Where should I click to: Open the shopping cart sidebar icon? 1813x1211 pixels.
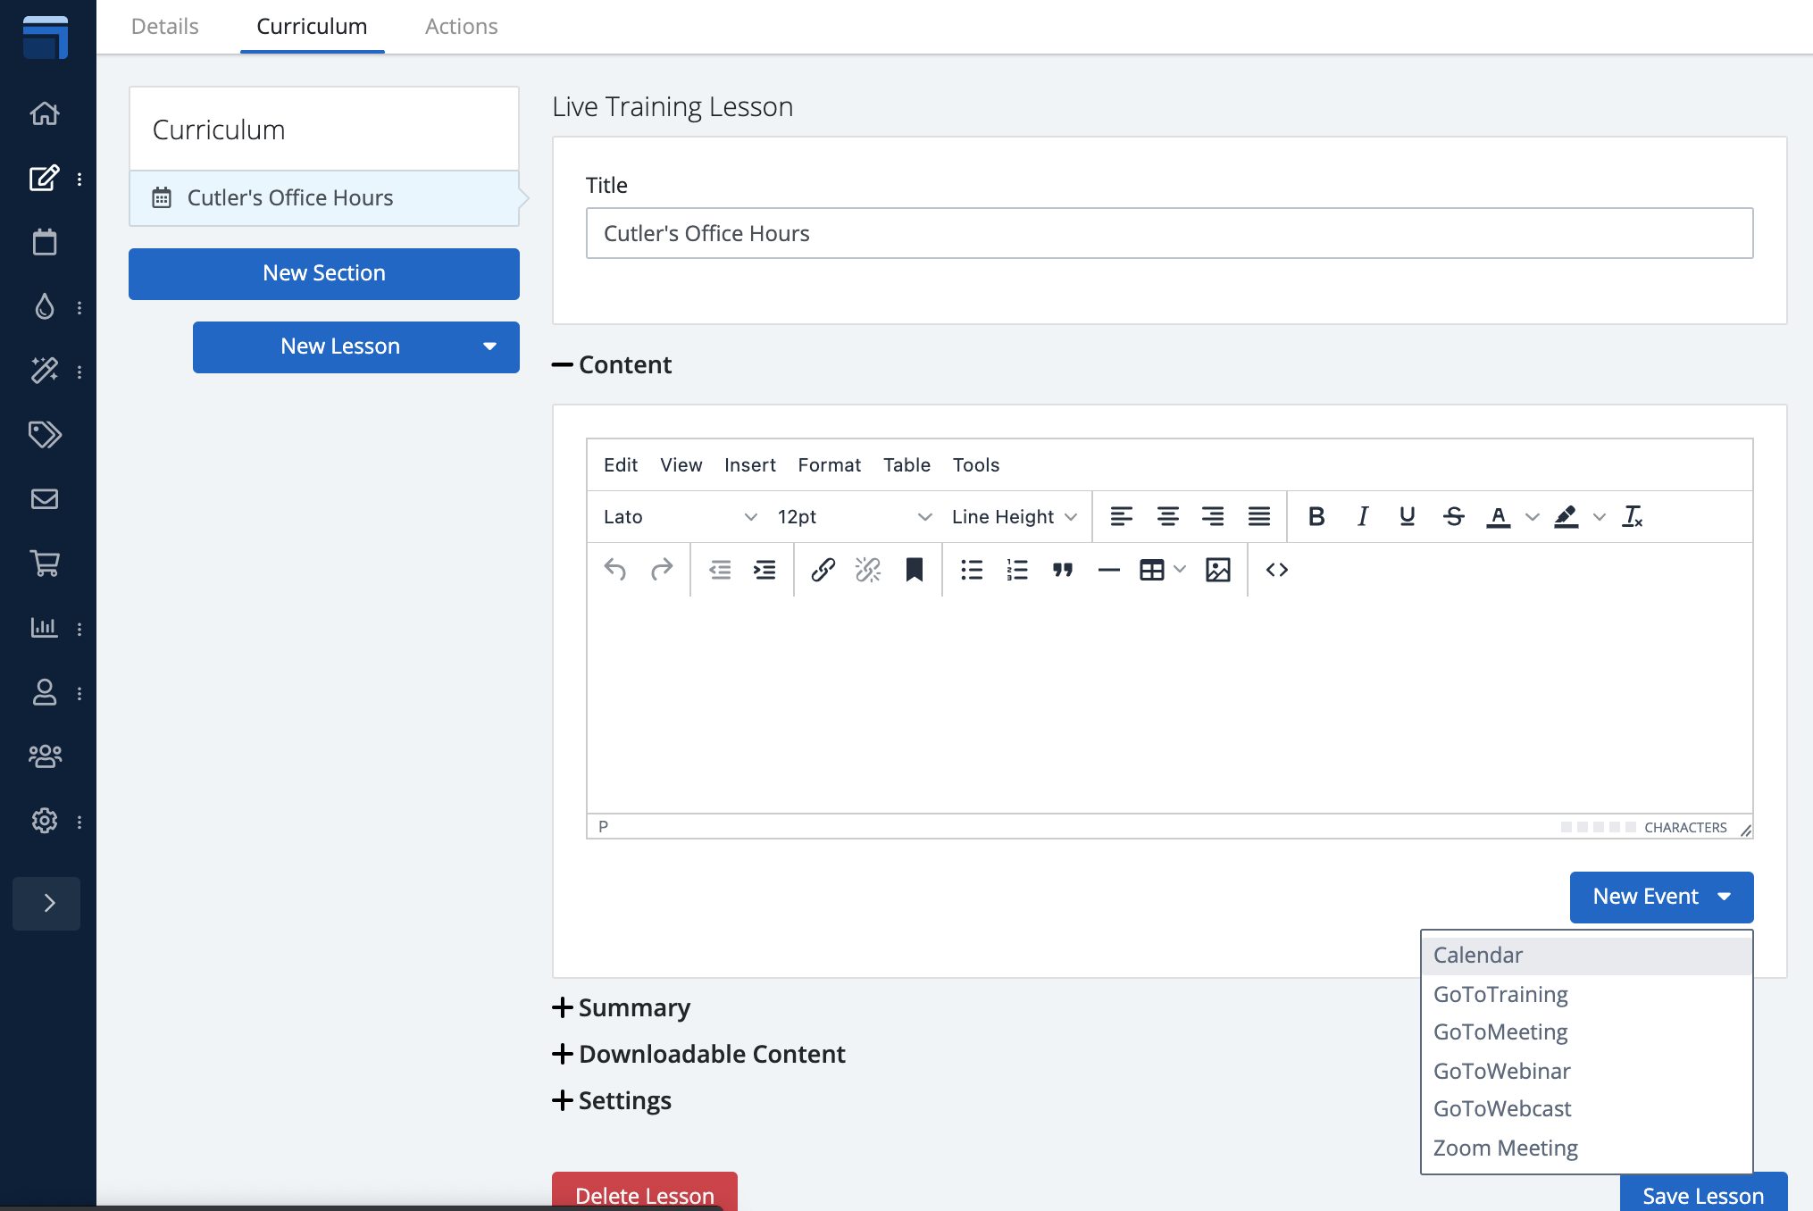point(45,563)
